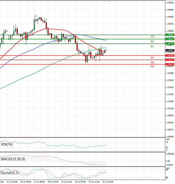Image resolution: width=175 pixels, height=184 pixels.
Task: Click the MACD -0.0018 scale value
Action: pyautogui.click(x=169, y=165)
